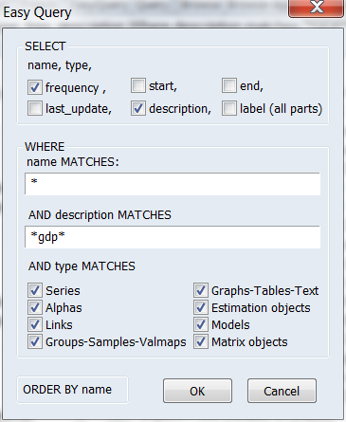Image resolution: width=346 pixels, height=422 pixels.
Task: Toggle the Alphas type checkbox
Action: 35,307
